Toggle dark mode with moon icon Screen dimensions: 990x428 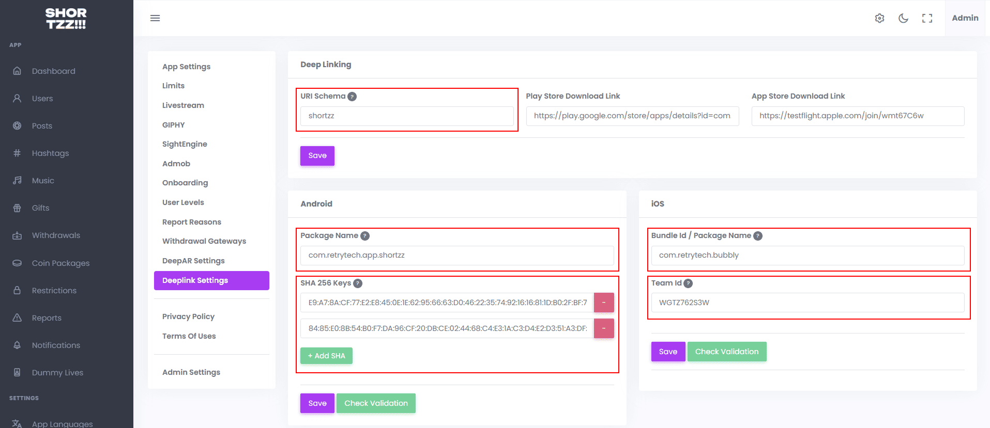(903, 18)
